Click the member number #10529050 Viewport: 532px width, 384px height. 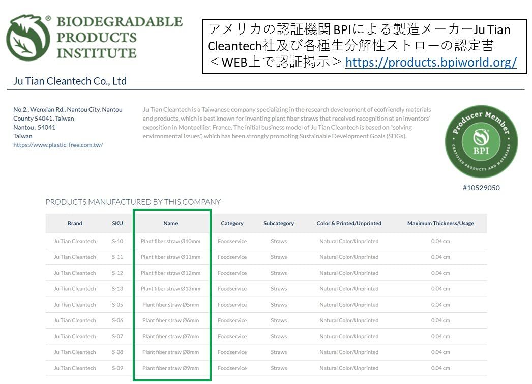(481, 188)
